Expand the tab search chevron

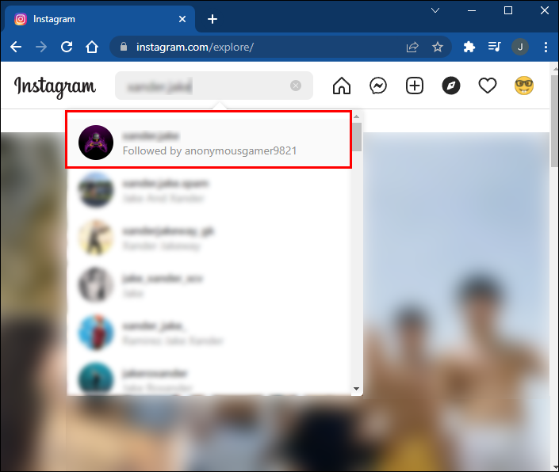(435, 10)
